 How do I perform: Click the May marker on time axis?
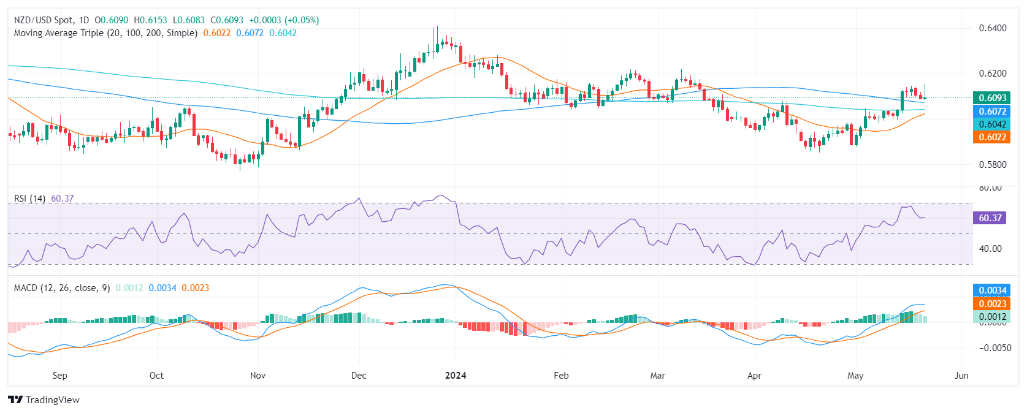[855, 376]
